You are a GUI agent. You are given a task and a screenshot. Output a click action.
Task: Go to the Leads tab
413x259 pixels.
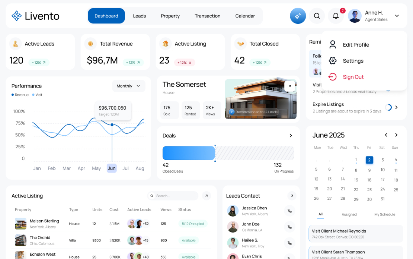[x=139, y=16]
